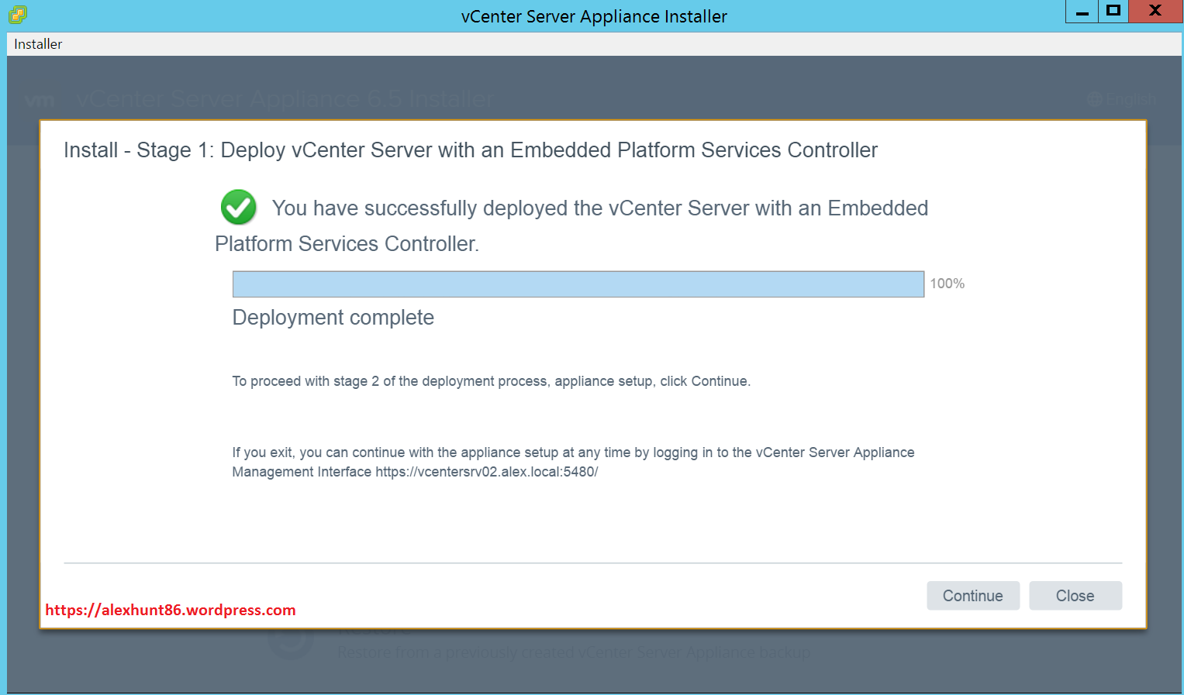The width and height of the screenshot is (1184, 695).
Task: Open the Installer menu
Action: point(37,43)
